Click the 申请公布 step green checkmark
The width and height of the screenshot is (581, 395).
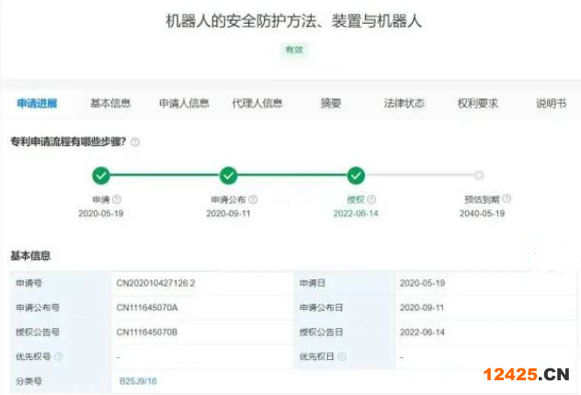click(228, 175)
